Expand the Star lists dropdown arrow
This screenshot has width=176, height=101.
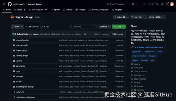164,17
